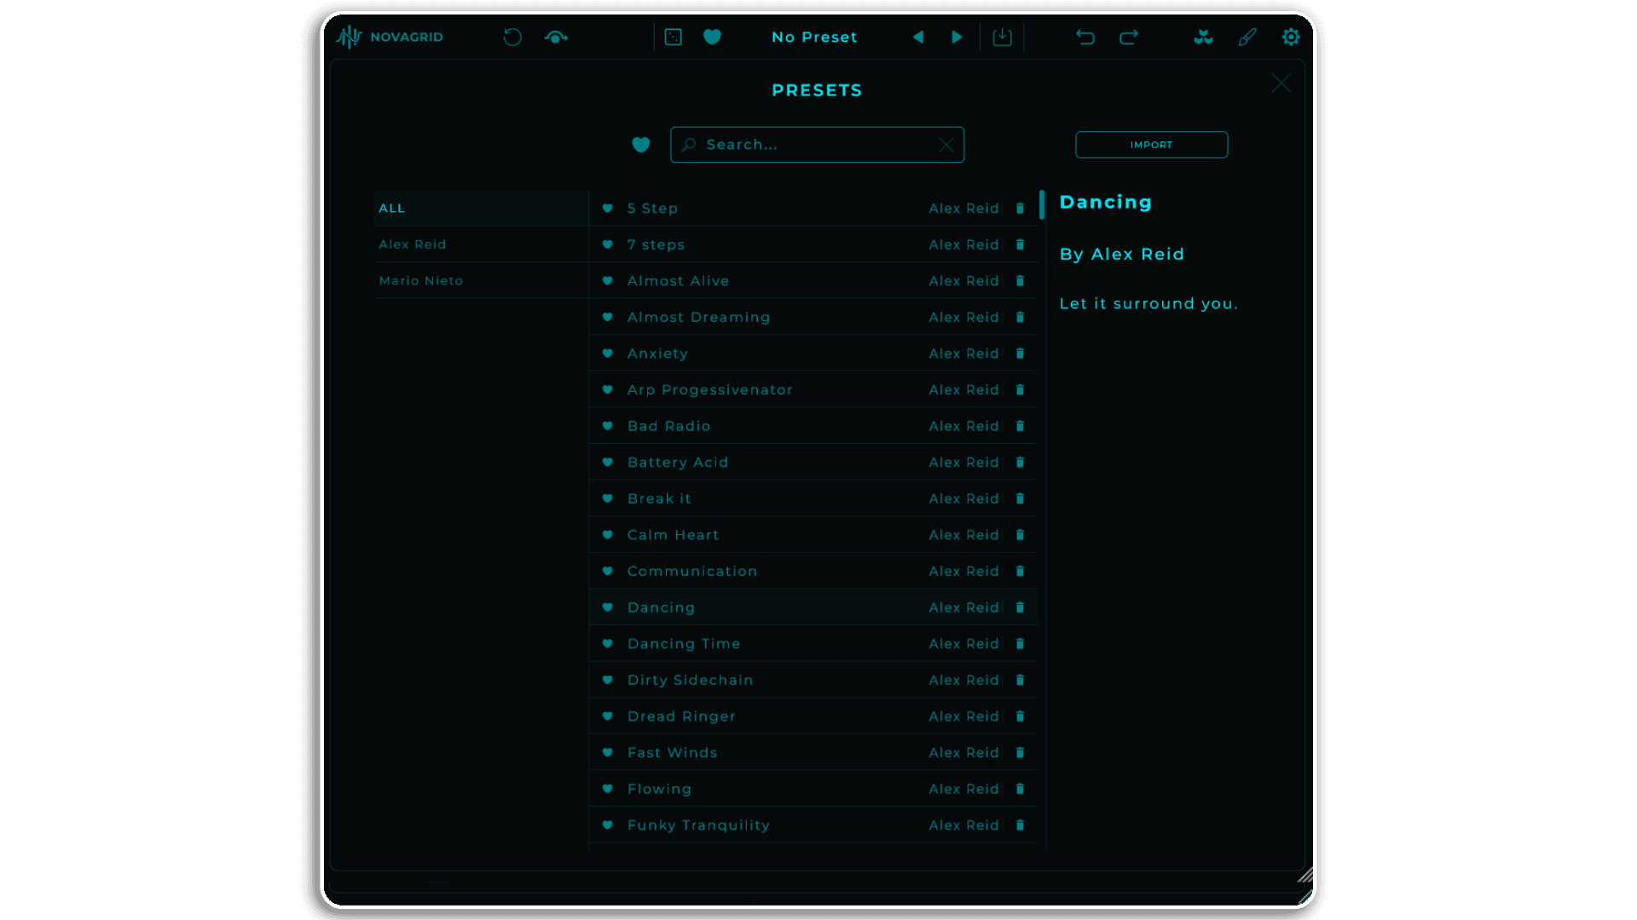This screenshot has width=1637, height=920.
Task: Delete the Almost Alive preset
Action: pos(1020,280)
